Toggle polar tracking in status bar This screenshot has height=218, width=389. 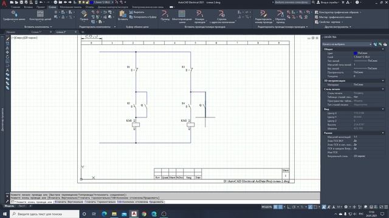point(294,207)
